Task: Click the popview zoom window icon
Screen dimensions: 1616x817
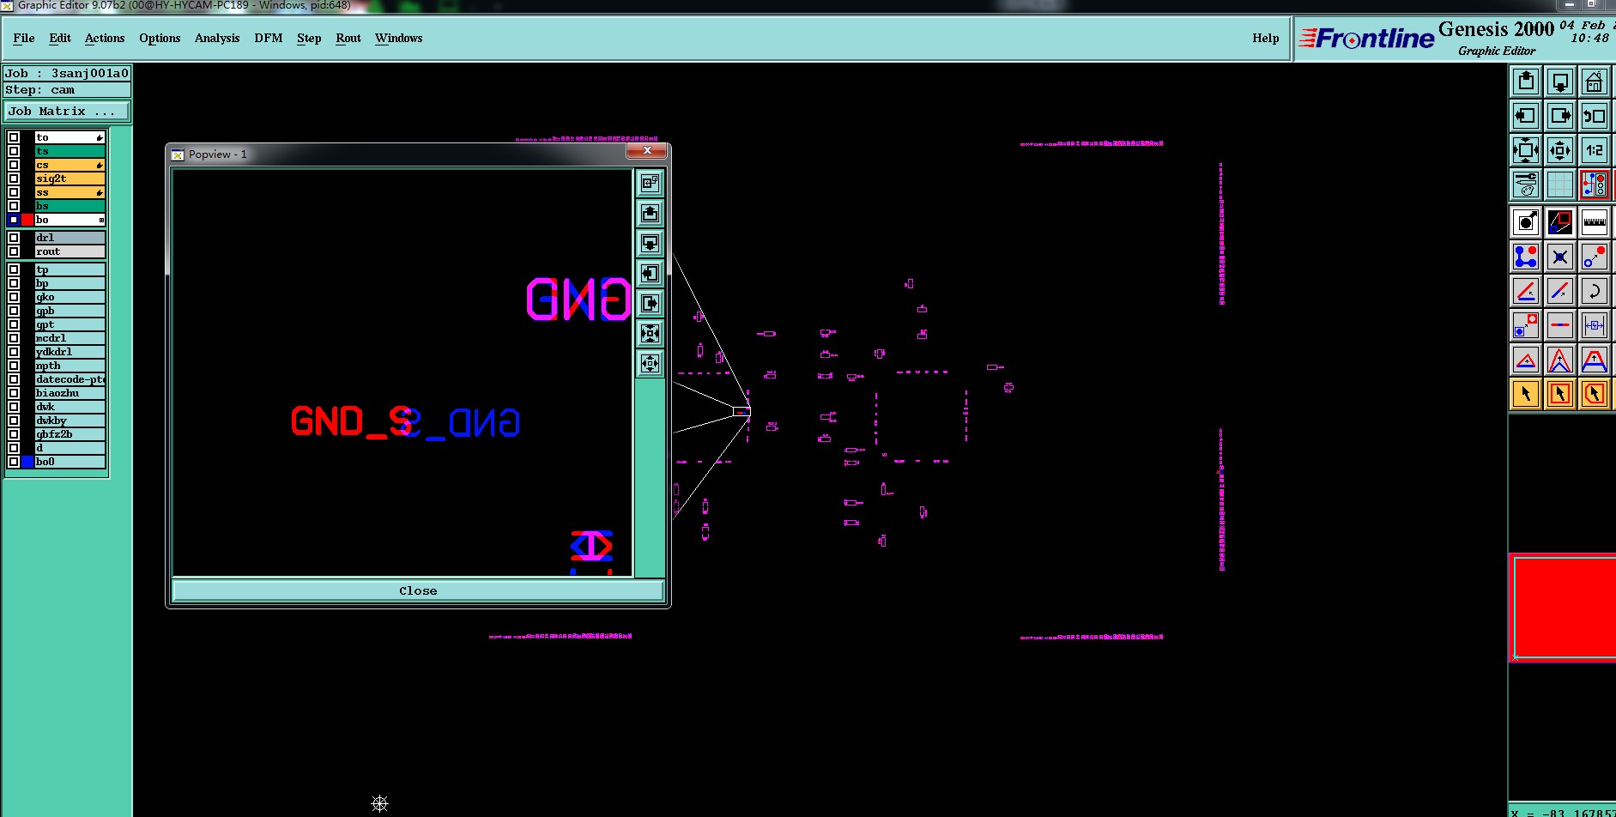Action: click(x=1560, y=222)
